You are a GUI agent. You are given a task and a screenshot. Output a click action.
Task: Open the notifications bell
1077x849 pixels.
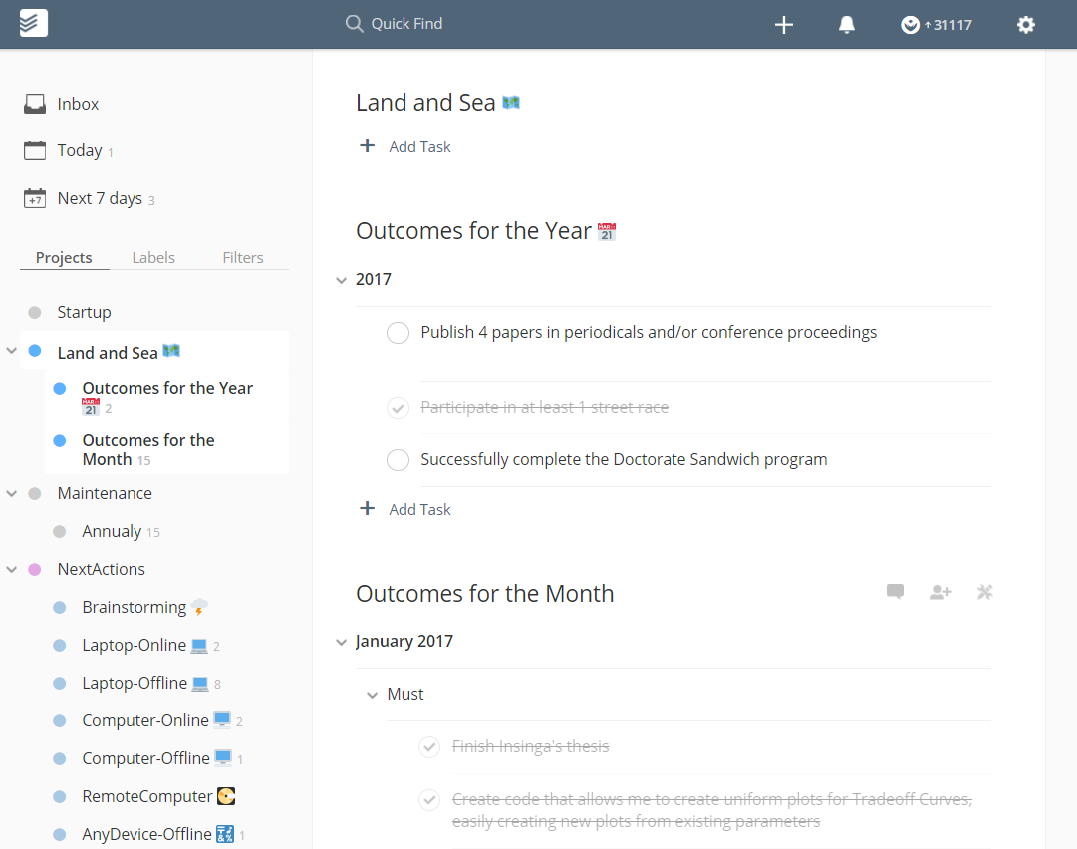tap(846, 24)
